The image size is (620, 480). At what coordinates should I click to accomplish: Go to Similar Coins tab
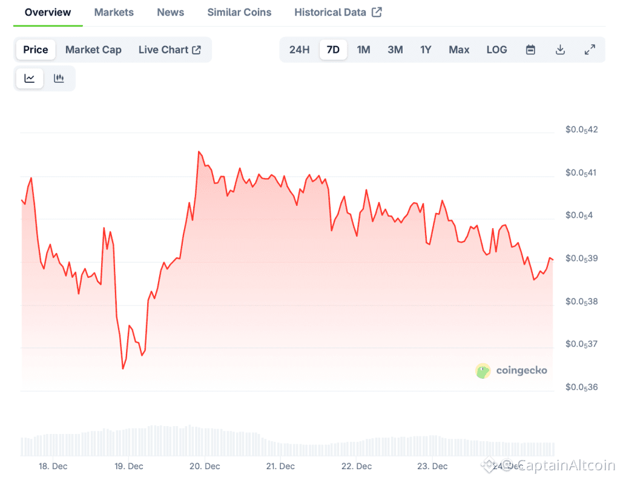(x=239, y=12)
